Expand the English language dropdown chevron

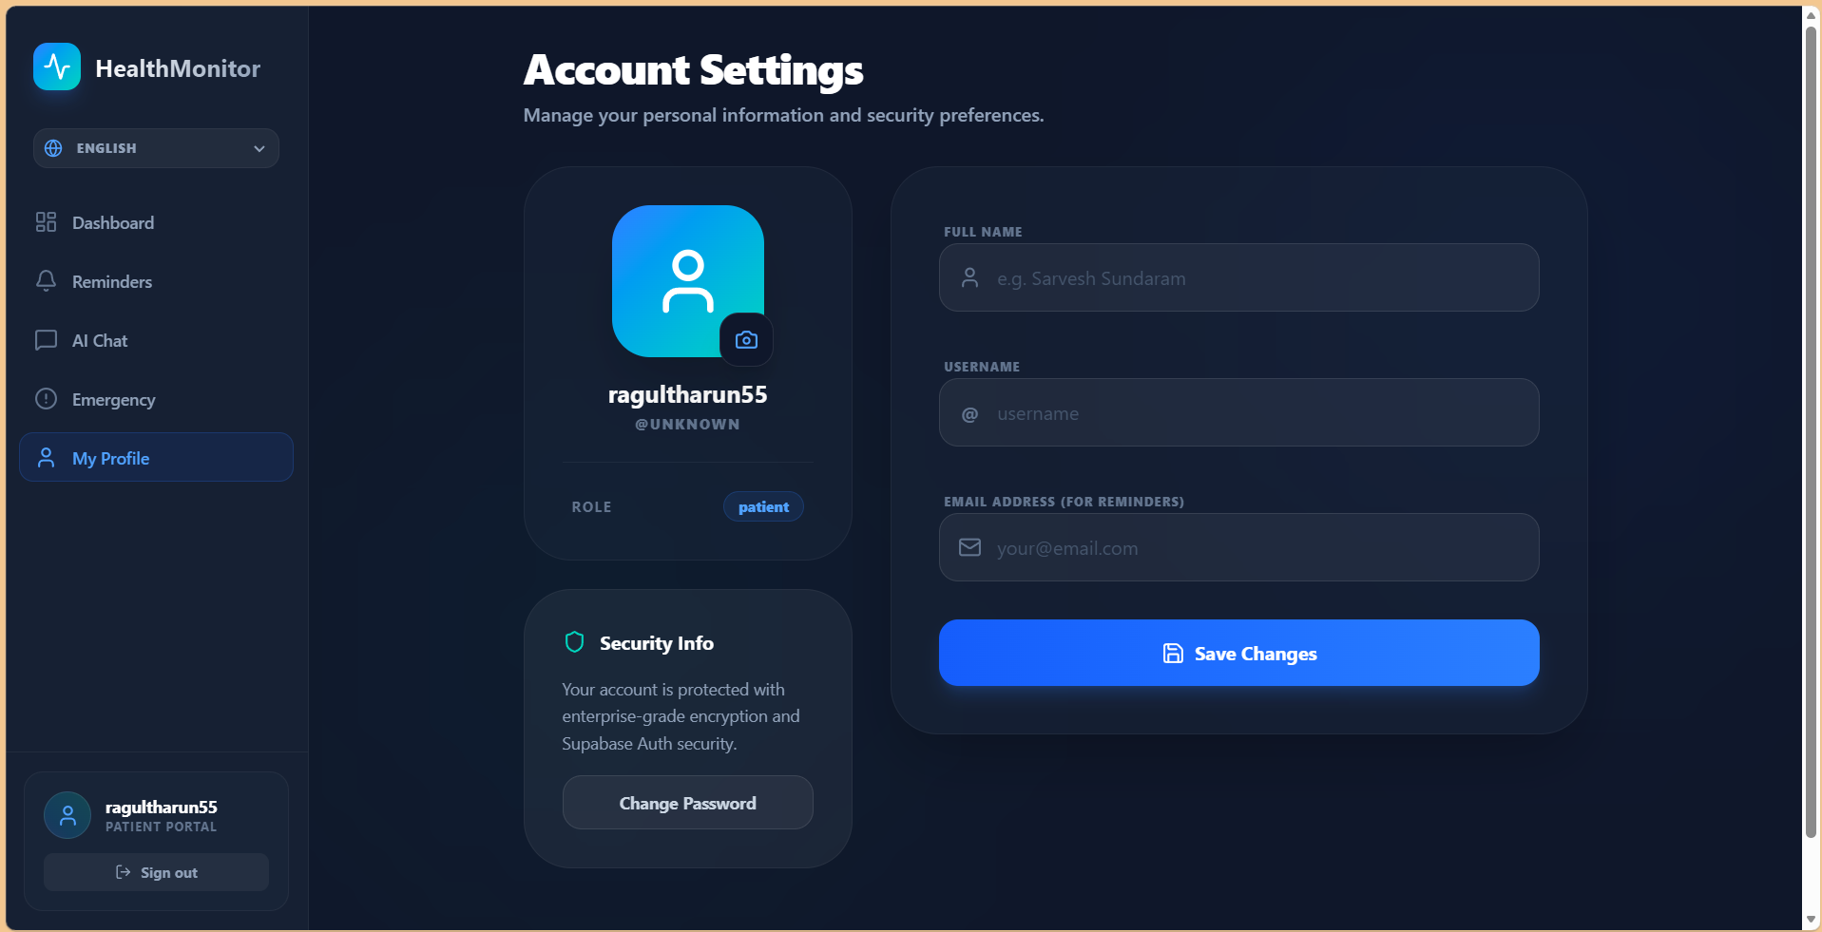point(259,148)
